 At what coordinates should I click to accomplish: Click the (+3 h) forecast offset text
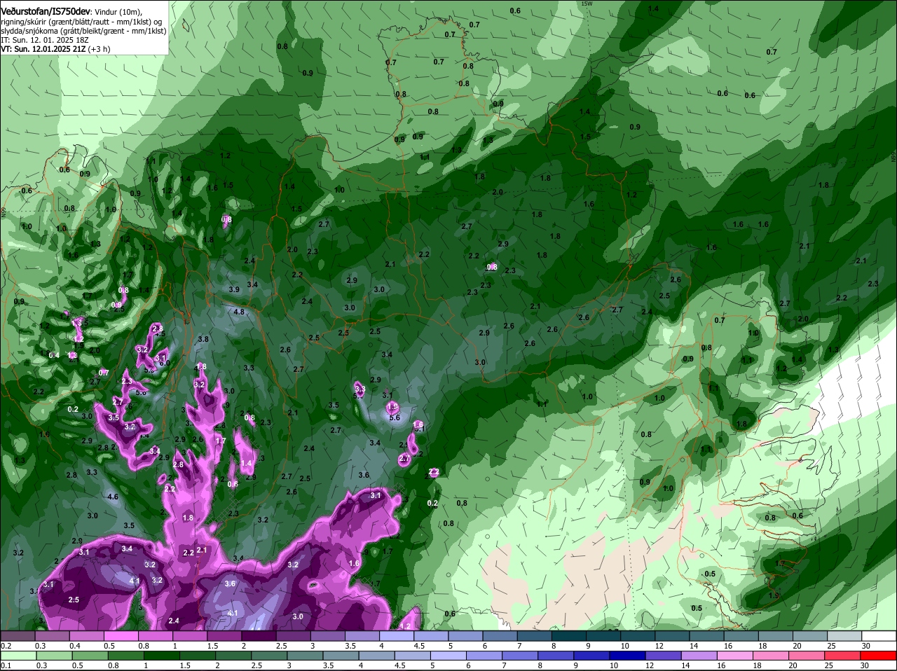click(x=99, y=49)
